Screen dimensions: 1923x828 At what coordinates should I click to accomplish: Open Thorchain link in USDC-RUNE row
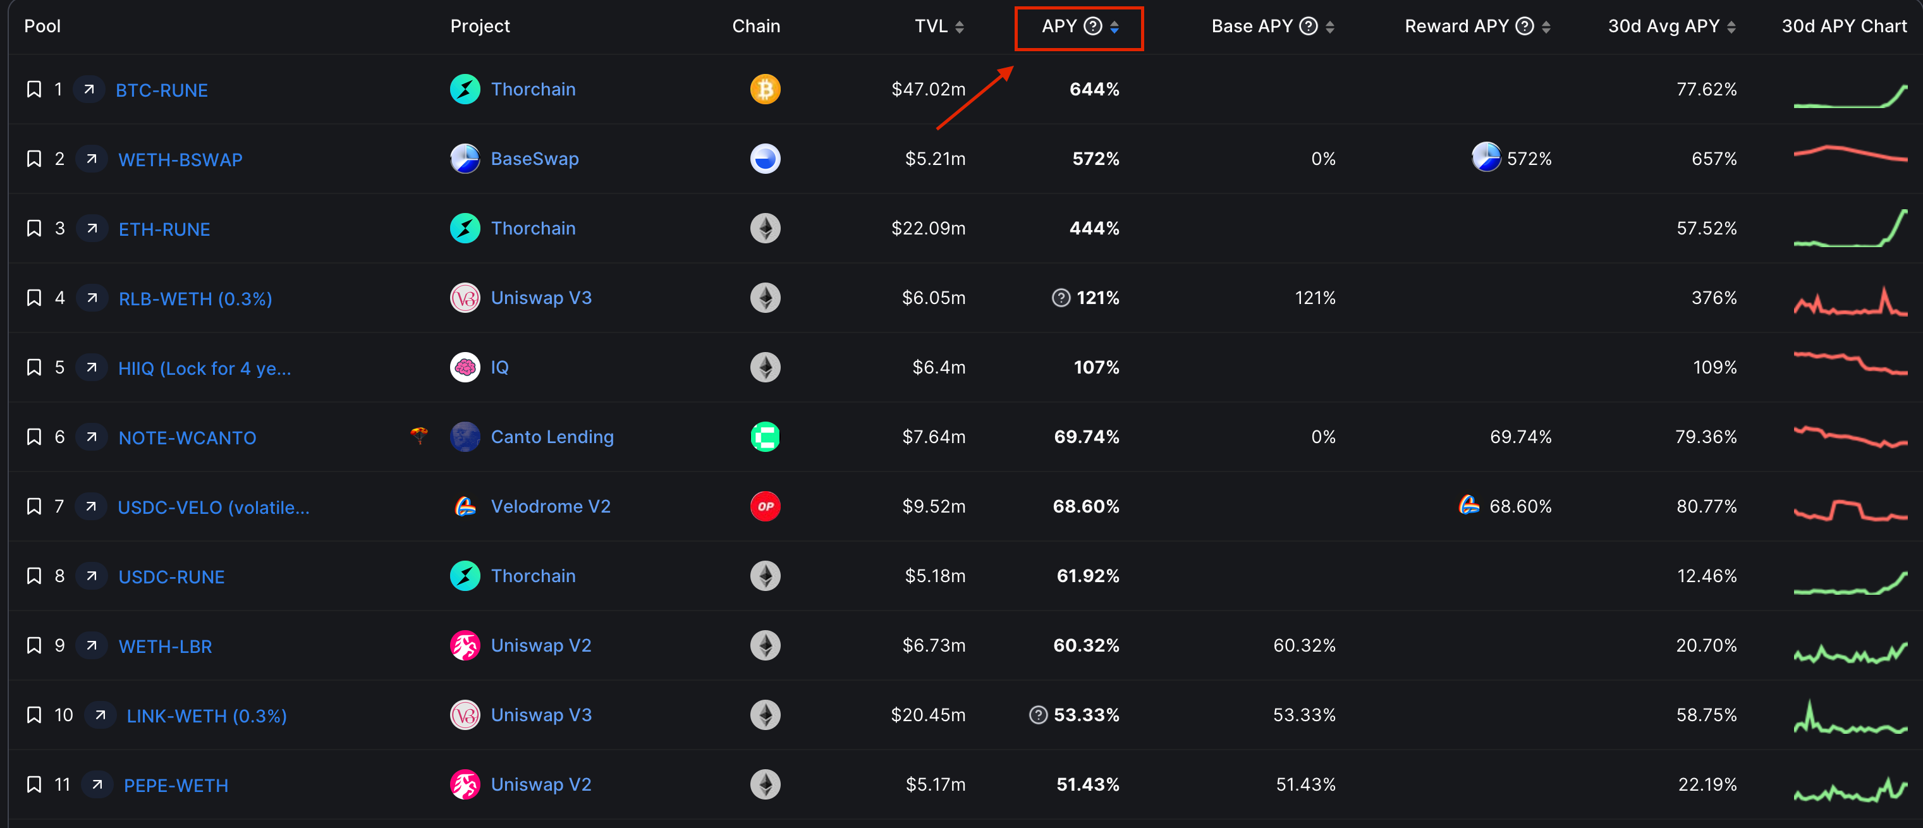pos(533,576)
